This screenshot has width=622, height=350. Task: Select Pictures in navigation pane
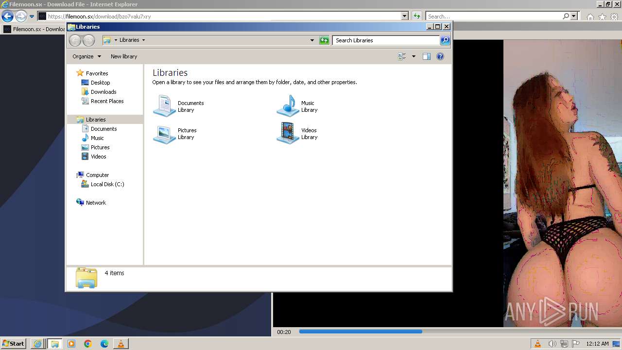coord(100,147)
